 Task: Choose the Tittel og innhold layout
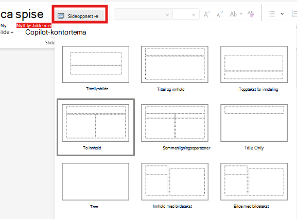point(174,64)
